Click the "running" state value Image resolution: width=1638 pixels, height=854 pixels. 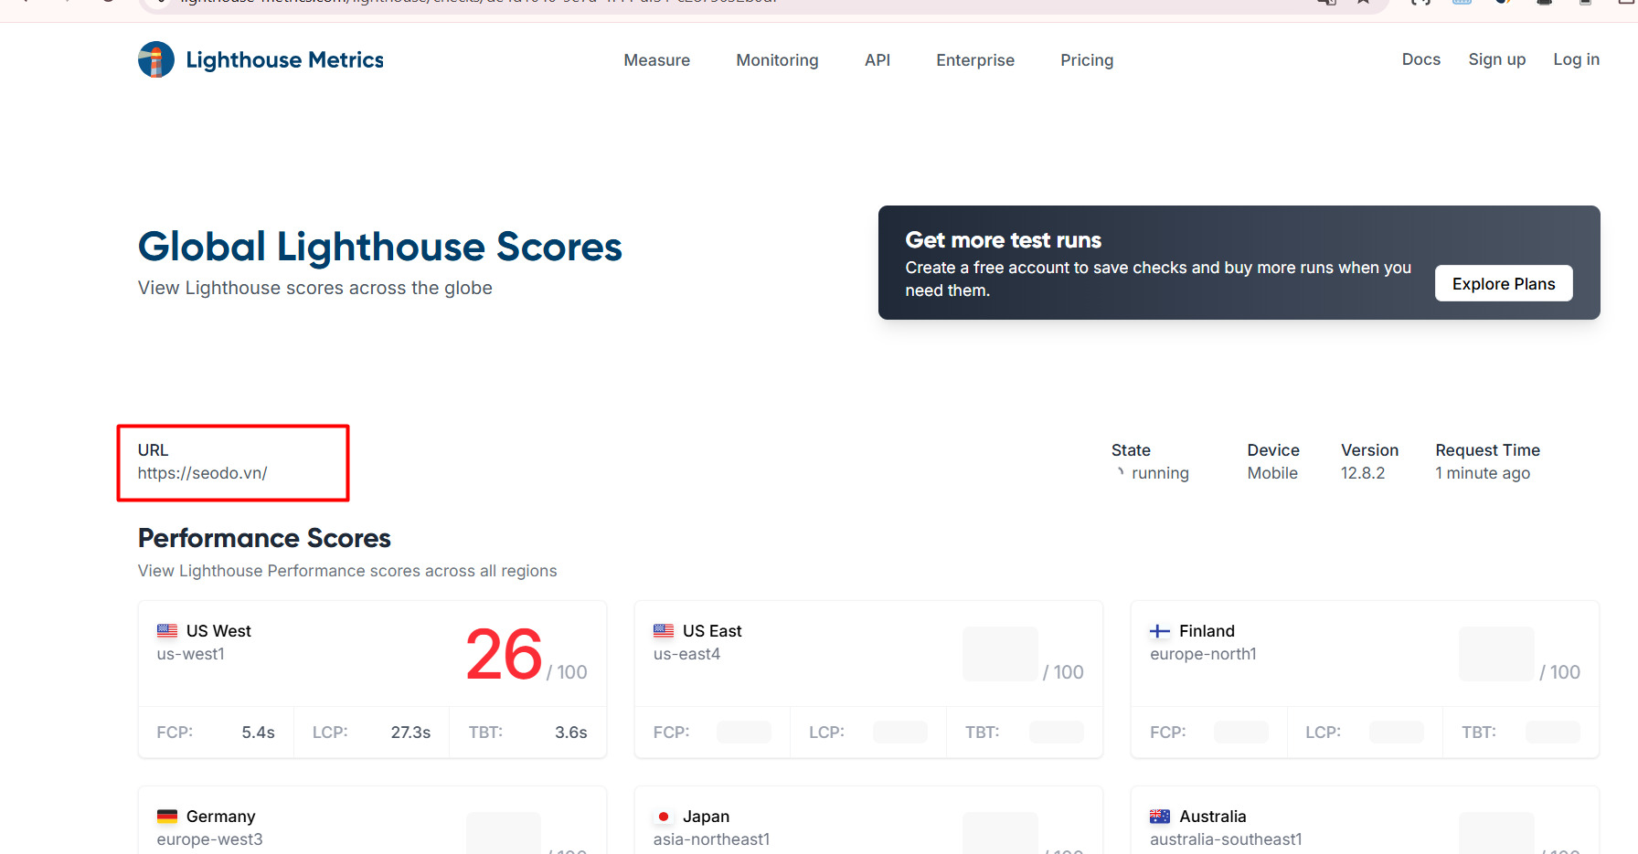pyautogui.click(x=1161, y=473)
